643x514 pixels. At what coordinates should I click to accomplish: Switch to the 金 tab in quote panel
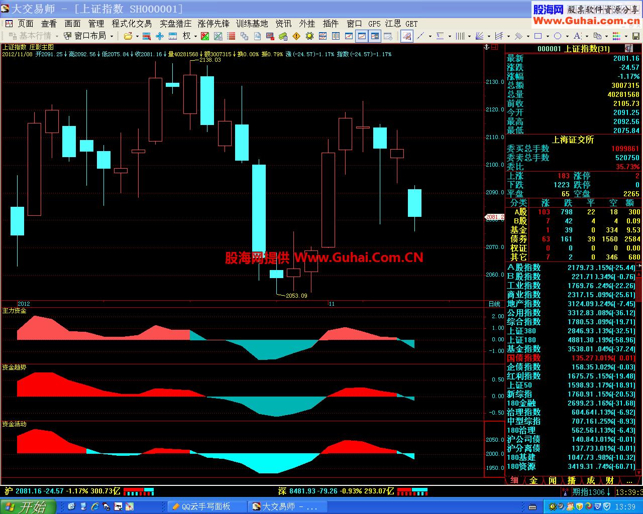pos(533,480)
